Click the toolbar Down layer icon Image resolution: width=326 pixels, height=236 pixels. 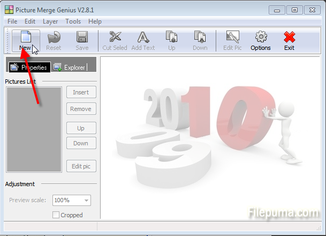point(200,37)
